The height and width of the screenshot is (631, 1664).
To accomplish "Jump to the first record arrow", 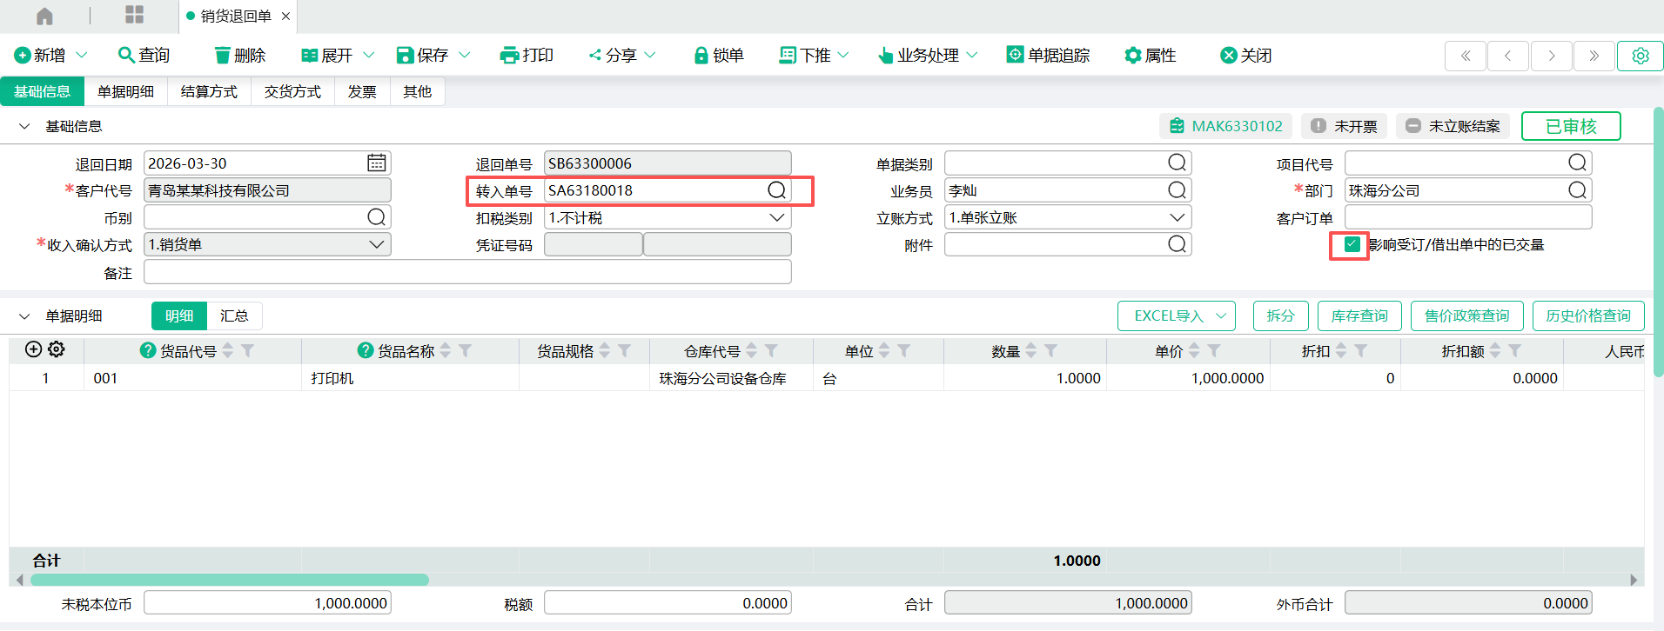I will tap(1466, 56).
